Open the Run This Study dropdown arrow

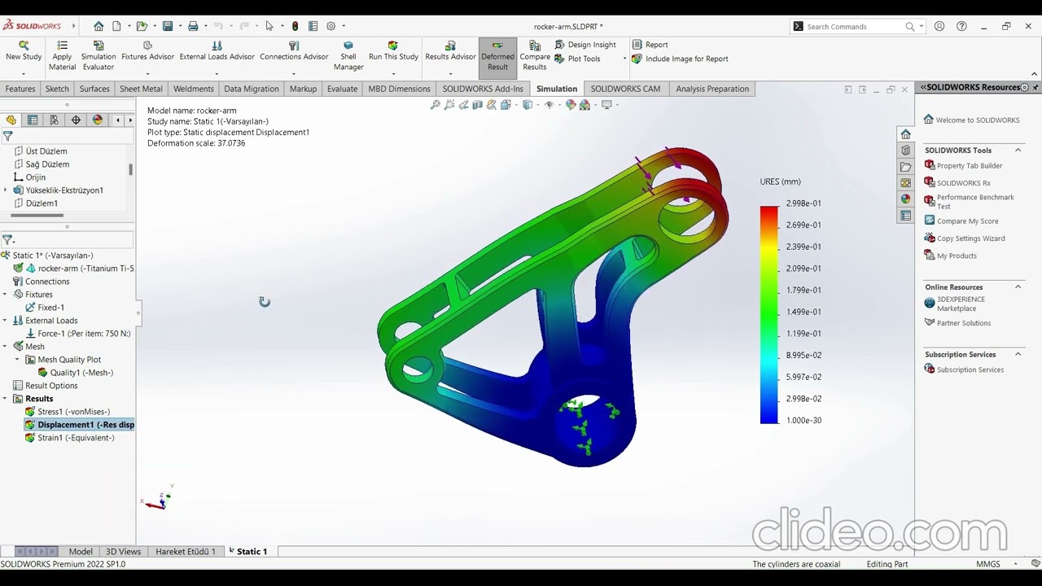tap(393, 73)
